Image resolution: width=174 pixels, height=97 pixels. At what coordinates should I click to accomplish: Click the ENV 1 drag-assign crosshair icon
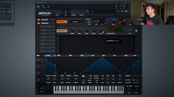(46, 56)
